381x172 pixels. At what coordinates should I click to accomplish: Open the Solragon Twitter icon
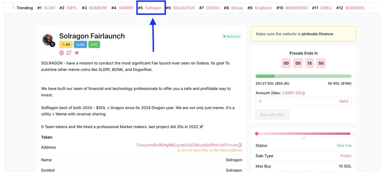click(x=69, y=53)
